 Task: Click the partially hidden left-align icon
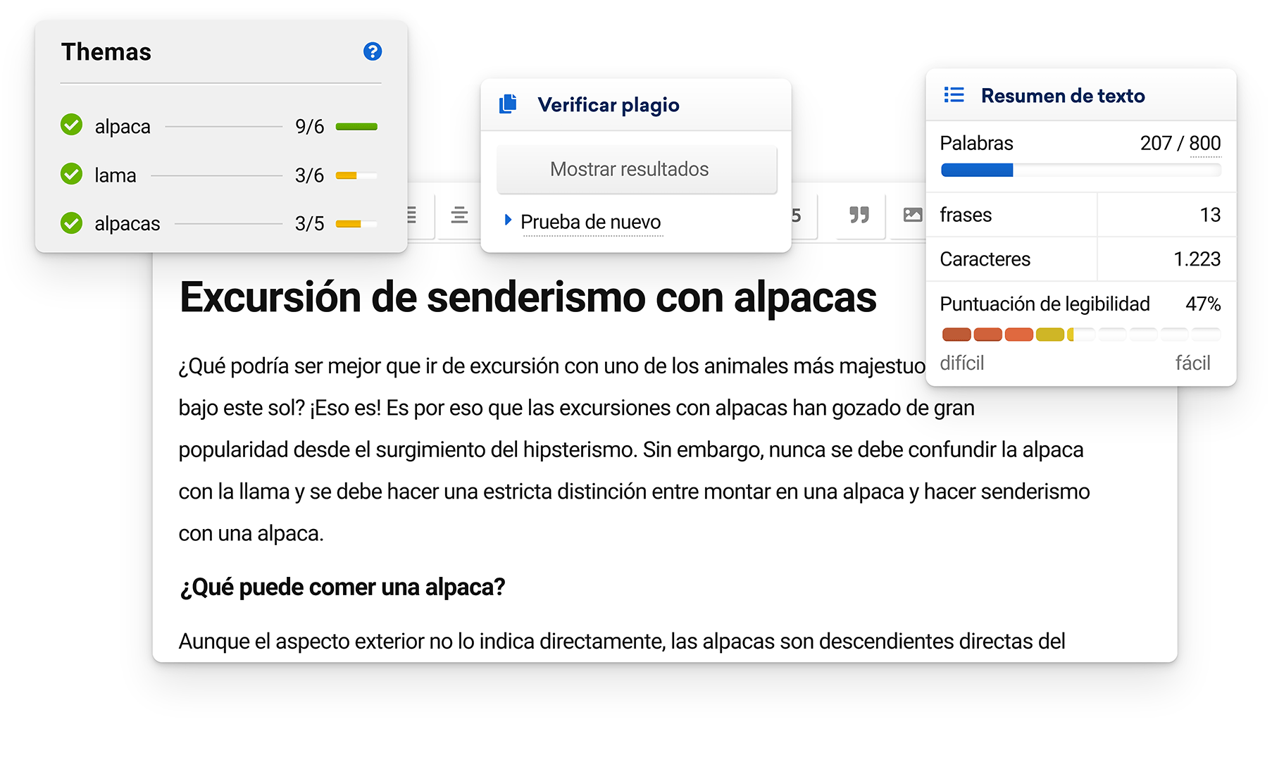(413, 215)
